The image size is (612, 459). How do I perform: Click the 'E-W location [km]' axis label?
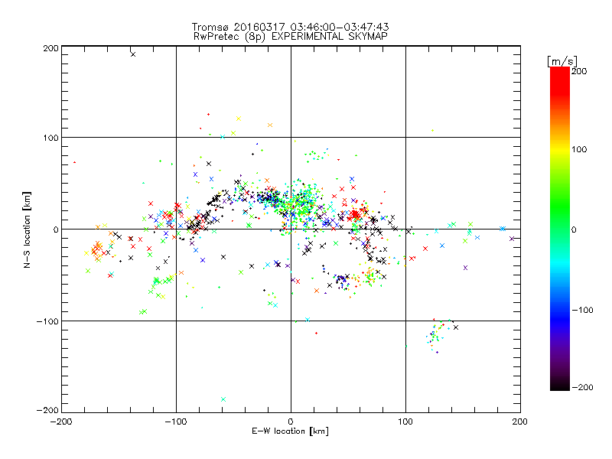pyautogui.click(x=290, y=431)
